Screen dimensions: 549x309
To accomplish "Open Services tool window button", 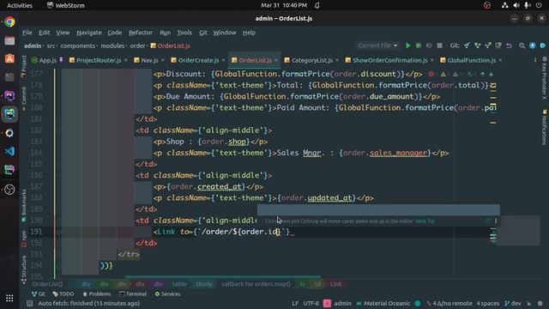I will (168, 294).
